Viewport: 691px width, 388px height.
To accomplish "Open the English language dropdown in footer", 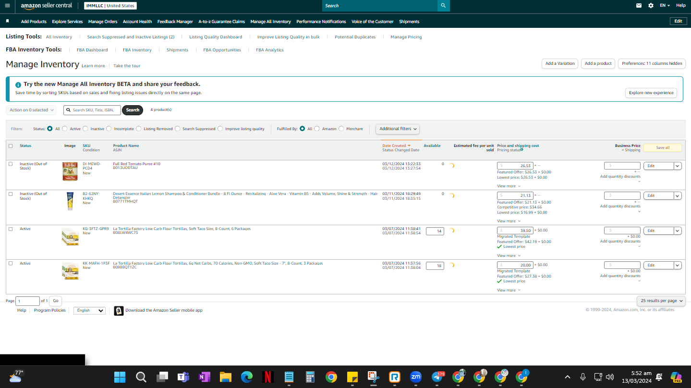I will [89, 311].
